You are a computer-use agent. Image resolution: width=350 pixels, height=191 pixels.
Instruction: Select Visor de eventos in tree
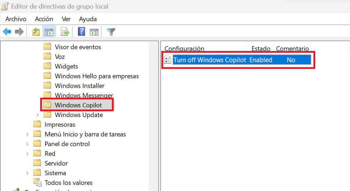(x=78, y=47)
